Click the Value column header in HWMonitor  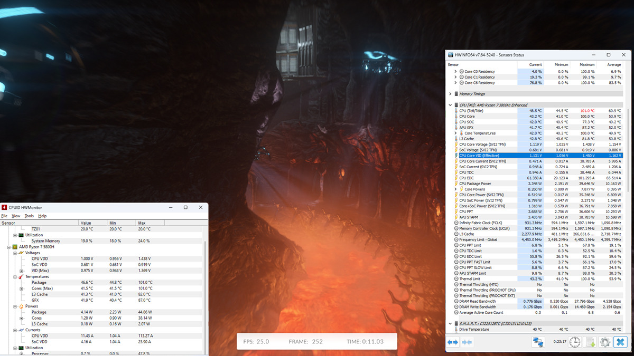click(x=92, y=223)
